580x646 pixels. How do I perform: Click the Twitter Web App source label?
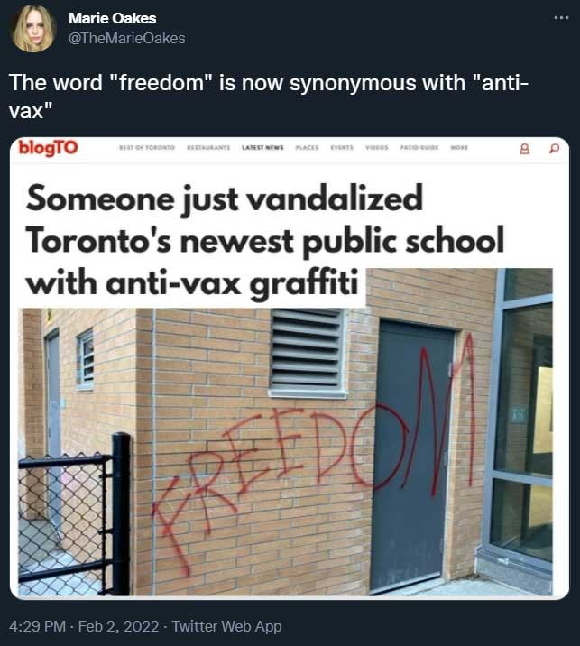226,626
